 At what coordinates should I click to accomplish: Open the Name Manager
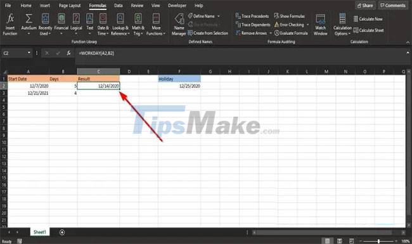tap(179, 25)
